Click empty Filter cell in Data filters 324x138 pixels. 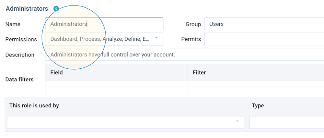[x=256, y=88]
